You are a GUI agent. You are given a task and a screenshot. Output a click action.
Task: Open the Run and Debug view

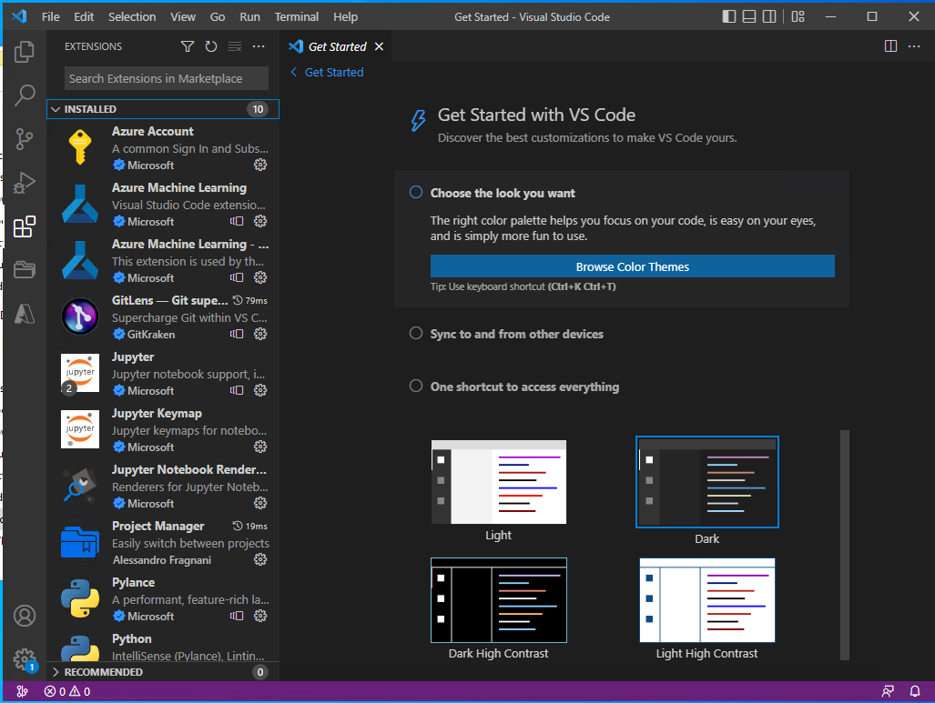point(25,182)
